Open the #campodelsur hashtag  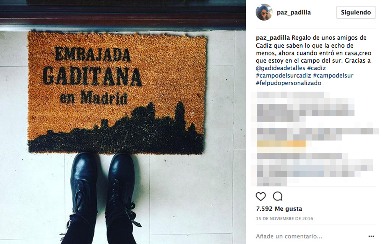point(333,76)
